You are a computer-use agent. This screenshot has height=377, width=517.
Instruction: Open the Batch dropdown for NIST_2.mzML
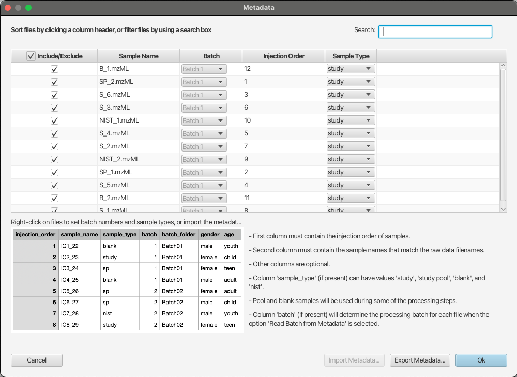click(x=204, y=159)
